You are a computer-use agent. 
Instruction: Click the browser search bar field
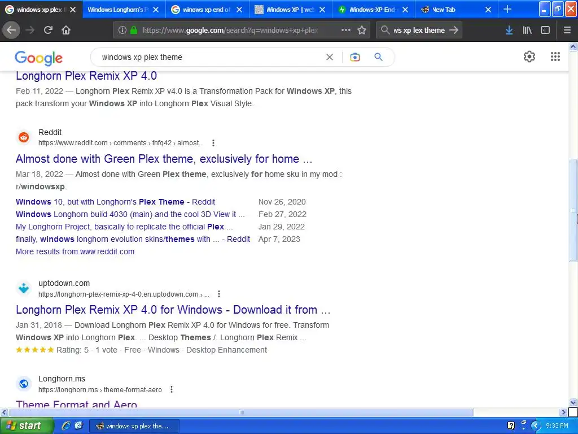click(419, 31)
